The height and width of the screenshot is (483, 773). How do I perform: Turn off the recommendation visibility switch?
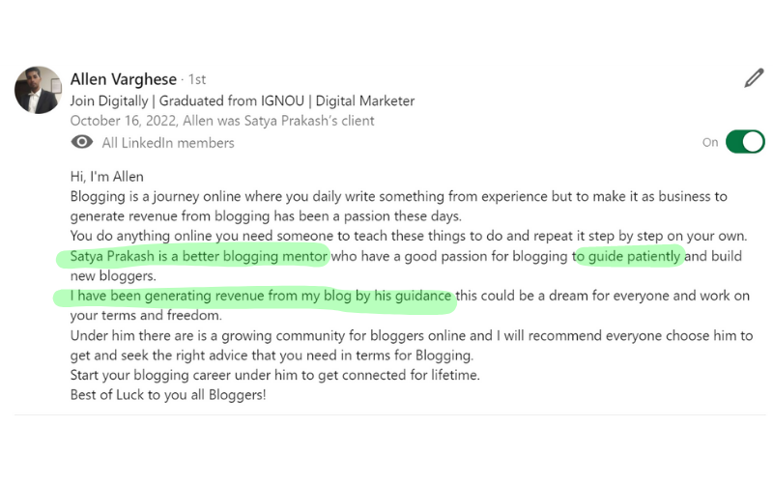tap(745, 142)
